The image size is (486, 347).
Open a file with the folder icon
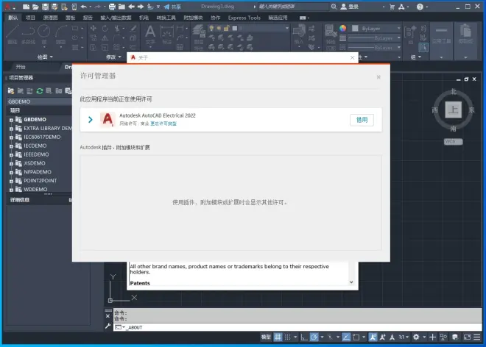pos(35,7)
